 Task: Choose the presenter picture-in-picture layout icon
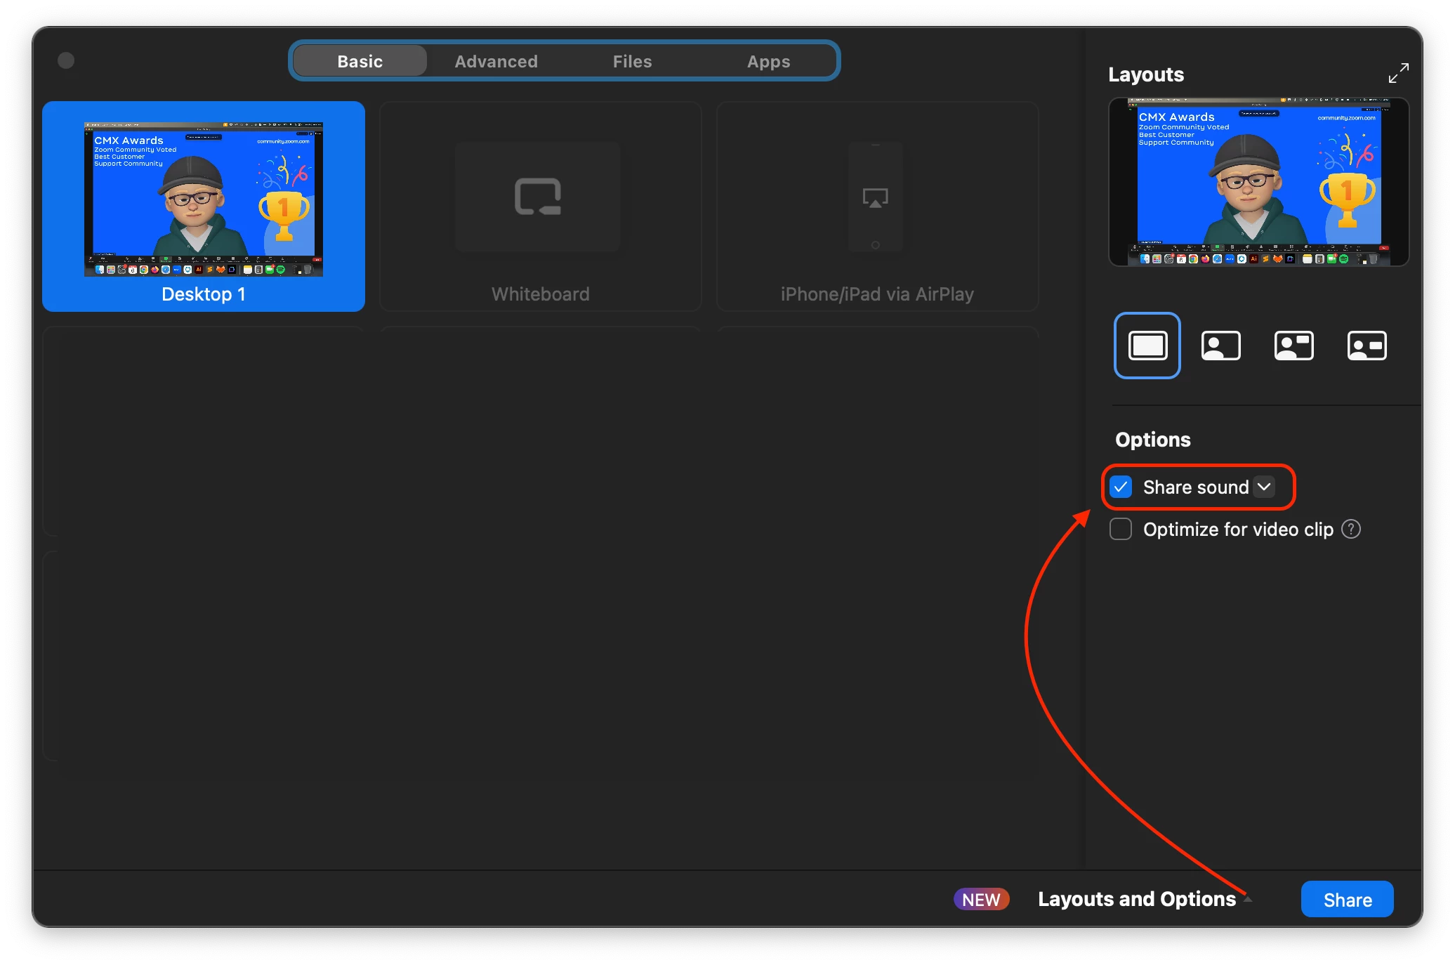click(1220, 346)
